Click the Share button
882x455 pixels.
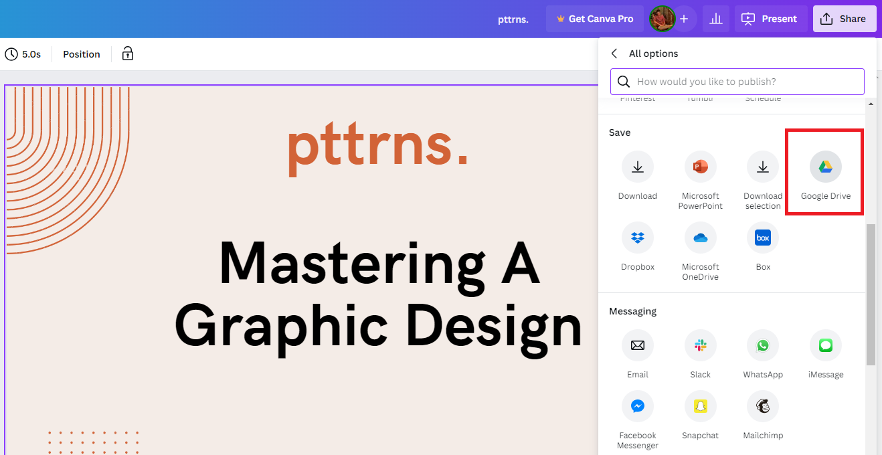coord(844,19)
